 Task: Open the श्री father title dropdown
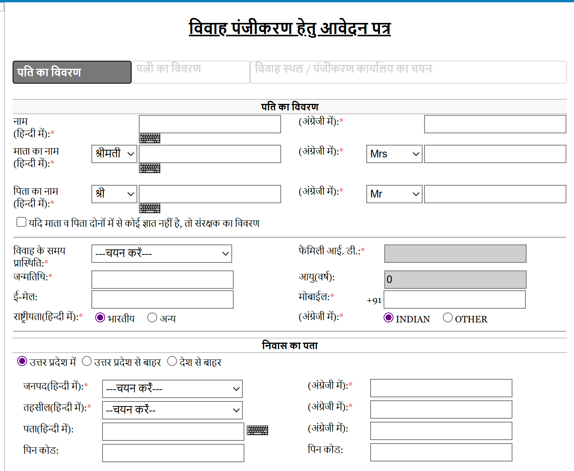click(114, 194)
